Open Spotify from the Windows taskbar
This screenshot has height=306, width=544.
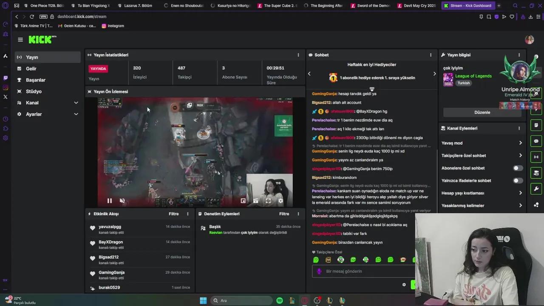pyautogui.click(x=280, y=300)
